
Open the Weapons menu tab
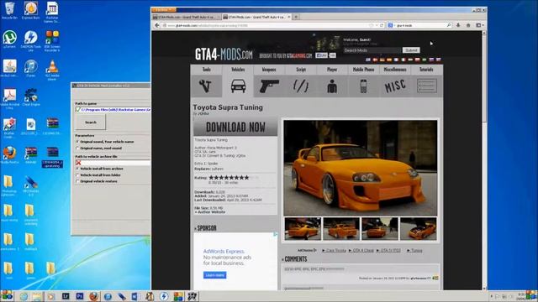(x=269, y=70)
